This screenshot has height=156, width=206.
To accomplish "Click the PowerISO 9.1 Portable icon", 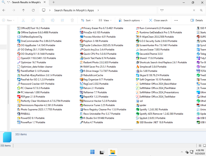I will 19,118.
